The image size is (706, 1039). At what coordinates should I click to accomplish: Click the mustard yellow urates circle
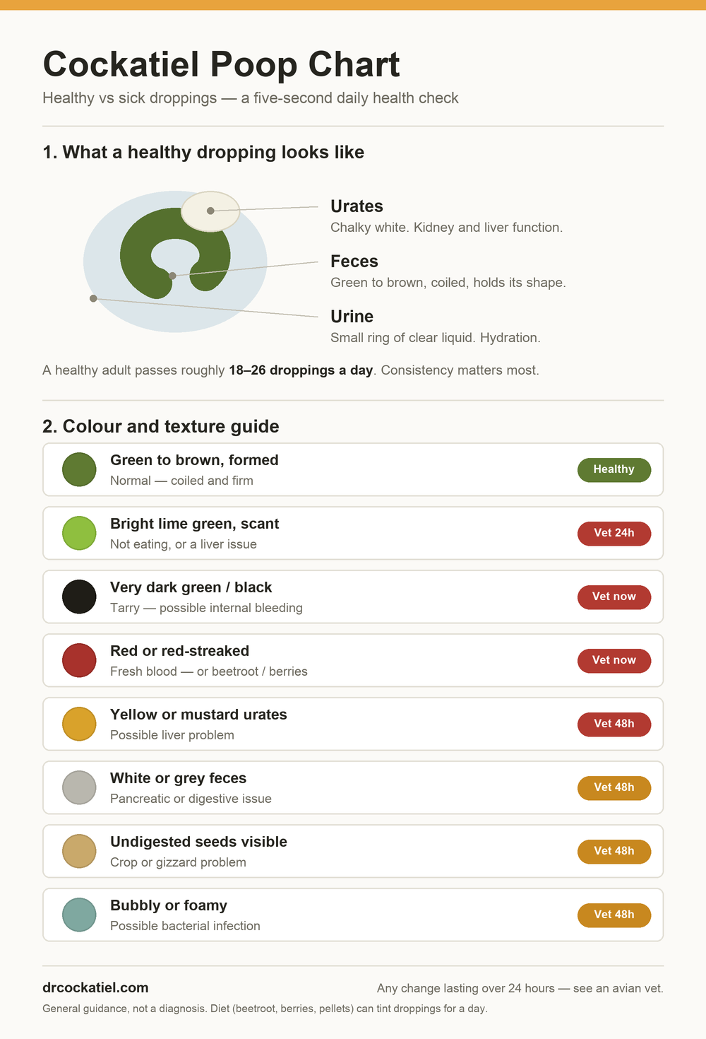[79, 724]
